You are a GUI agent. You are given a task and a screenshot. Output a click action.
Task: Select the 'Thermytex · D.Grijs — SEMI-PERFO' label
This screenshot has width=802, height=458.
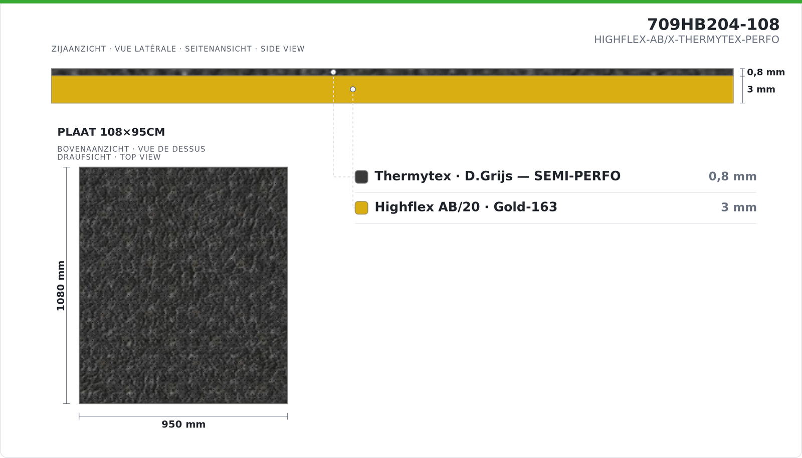(497, 176)
